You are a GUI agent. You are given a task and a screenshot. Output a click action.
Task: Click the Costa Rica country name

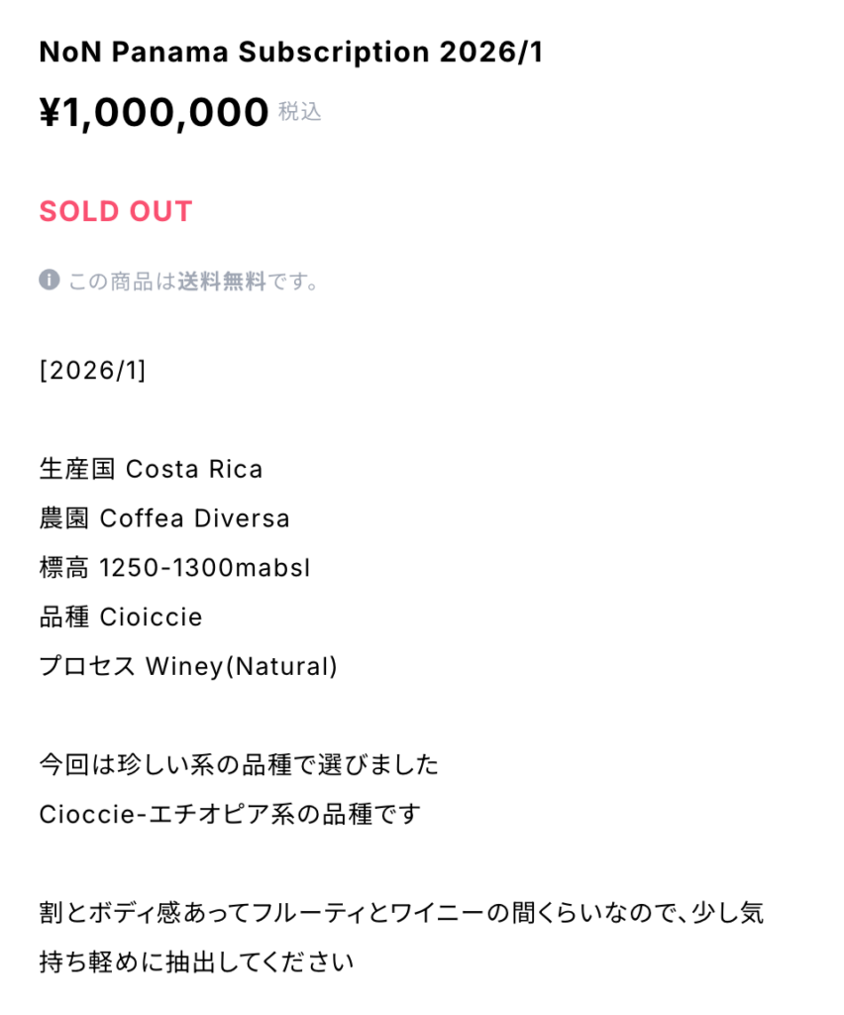[194, 469]
